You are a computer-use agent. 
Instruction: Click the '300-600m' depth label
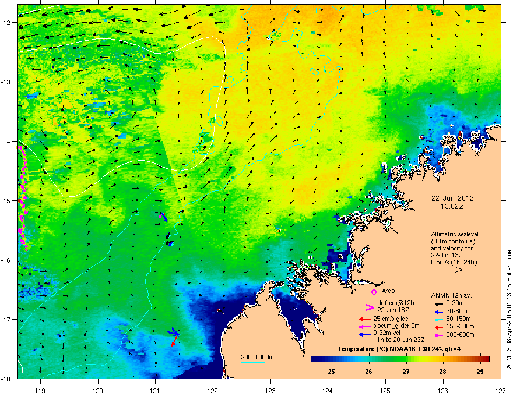(460, 334)
